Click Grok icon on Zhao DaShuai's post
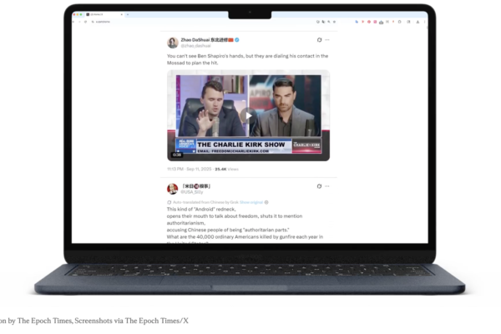This screenshot has height=334, width=501. pos(319,39)
